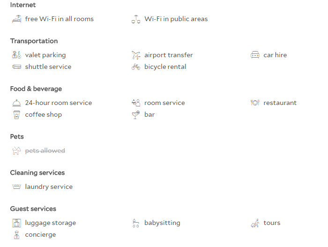328x247 pixels.
Task: Click the babysitting stroller icon
Action: (x=136, y=223)
